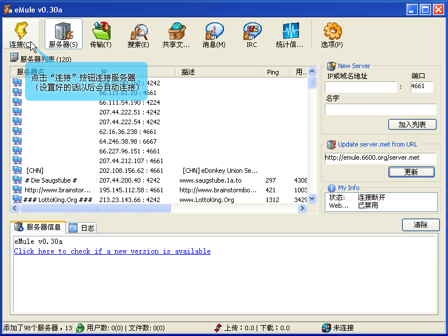Click the Die Saugstube server icon
The width and height of the screenshot is (448, 336).
(x=17, y=180)
